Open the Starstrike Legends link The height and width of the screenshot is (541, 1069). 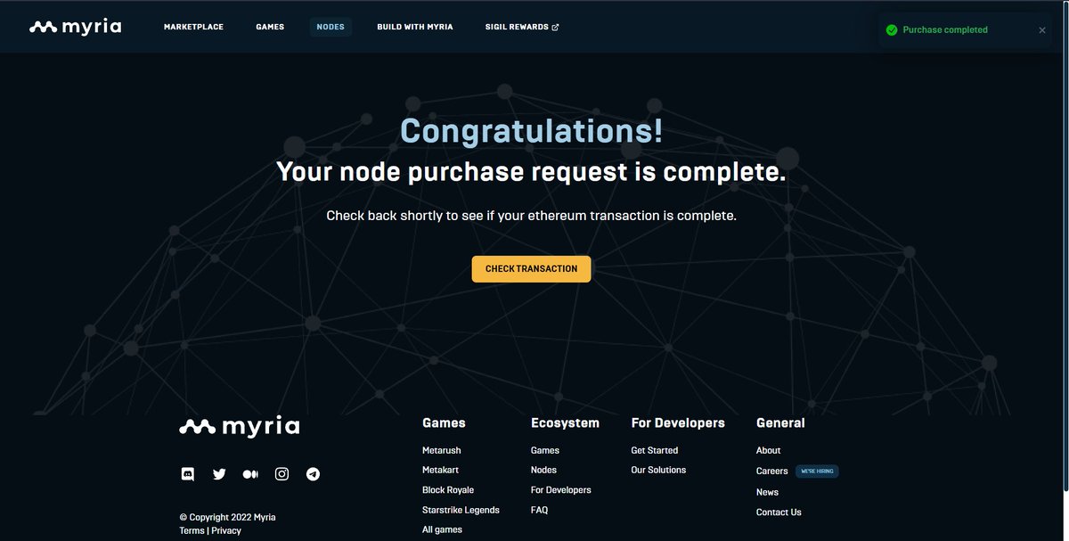(x=461, y=510)
